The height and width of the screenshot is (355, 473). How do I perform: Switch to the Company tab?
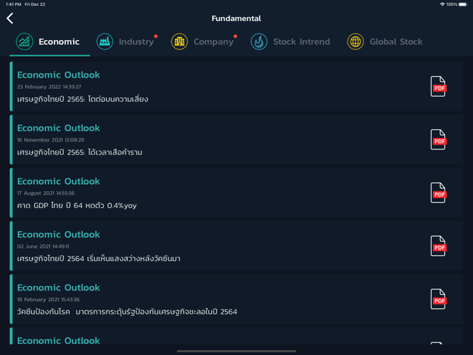pyautogui.click(x=214, y=41)
